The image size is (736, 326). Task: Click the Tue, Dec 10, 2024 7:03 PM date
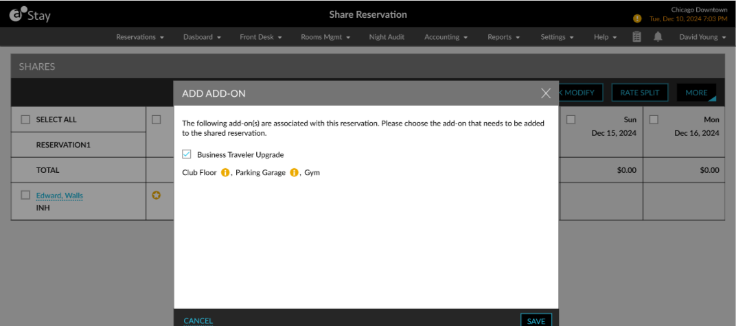(x=688, y=19)
